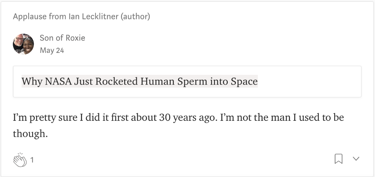
Task: Click the "Applause from" label text
Action: 40,16
